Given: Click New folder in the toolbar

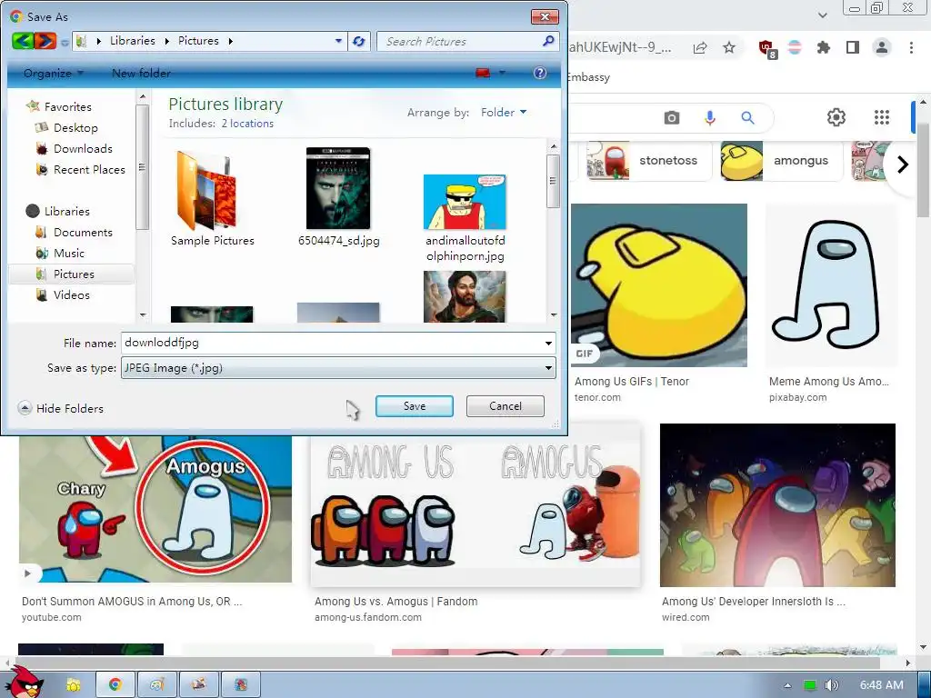Looking at the screenshot, I should coord(141,73).
